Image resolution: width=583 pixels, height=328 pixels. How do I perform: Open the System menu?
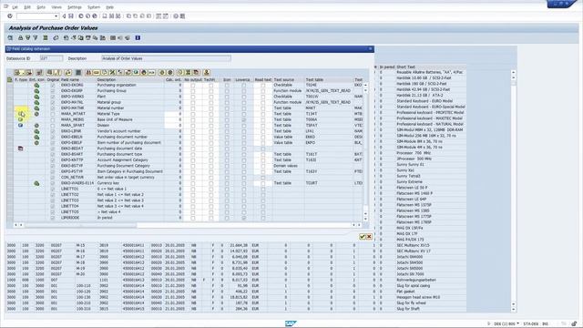94,7
